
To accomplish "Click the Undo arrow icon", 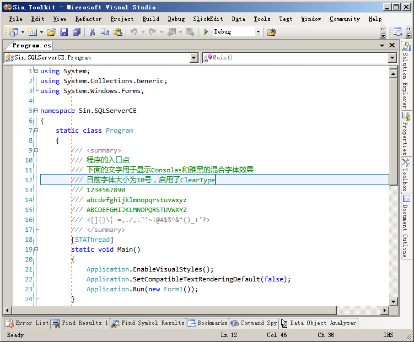I will point(134,32).
